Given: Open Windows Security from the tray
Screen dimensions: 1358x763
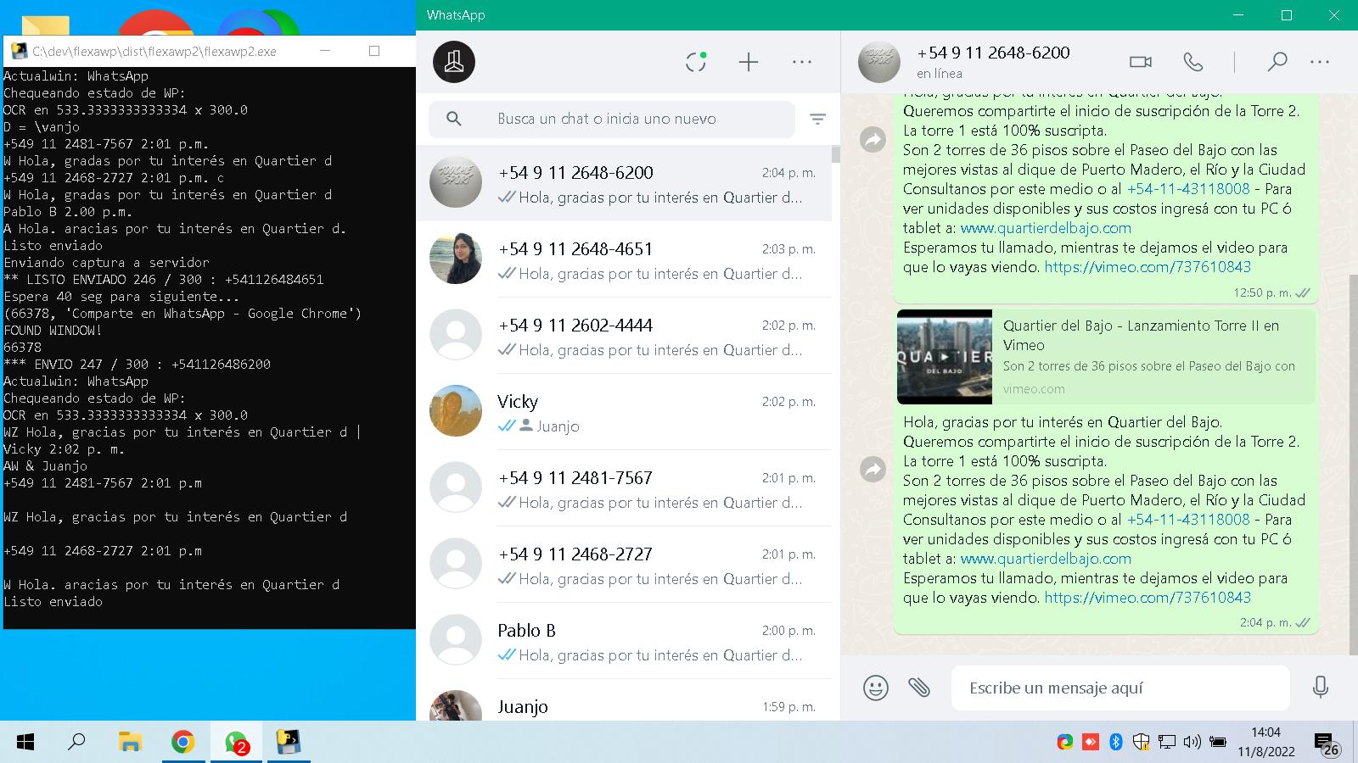Looking at the screenshot, I should (x=1142, y=743).
